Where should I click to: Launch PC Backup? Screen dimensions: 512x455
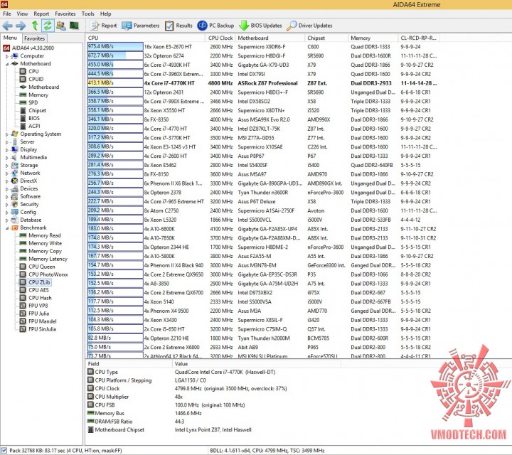(216, 26)
